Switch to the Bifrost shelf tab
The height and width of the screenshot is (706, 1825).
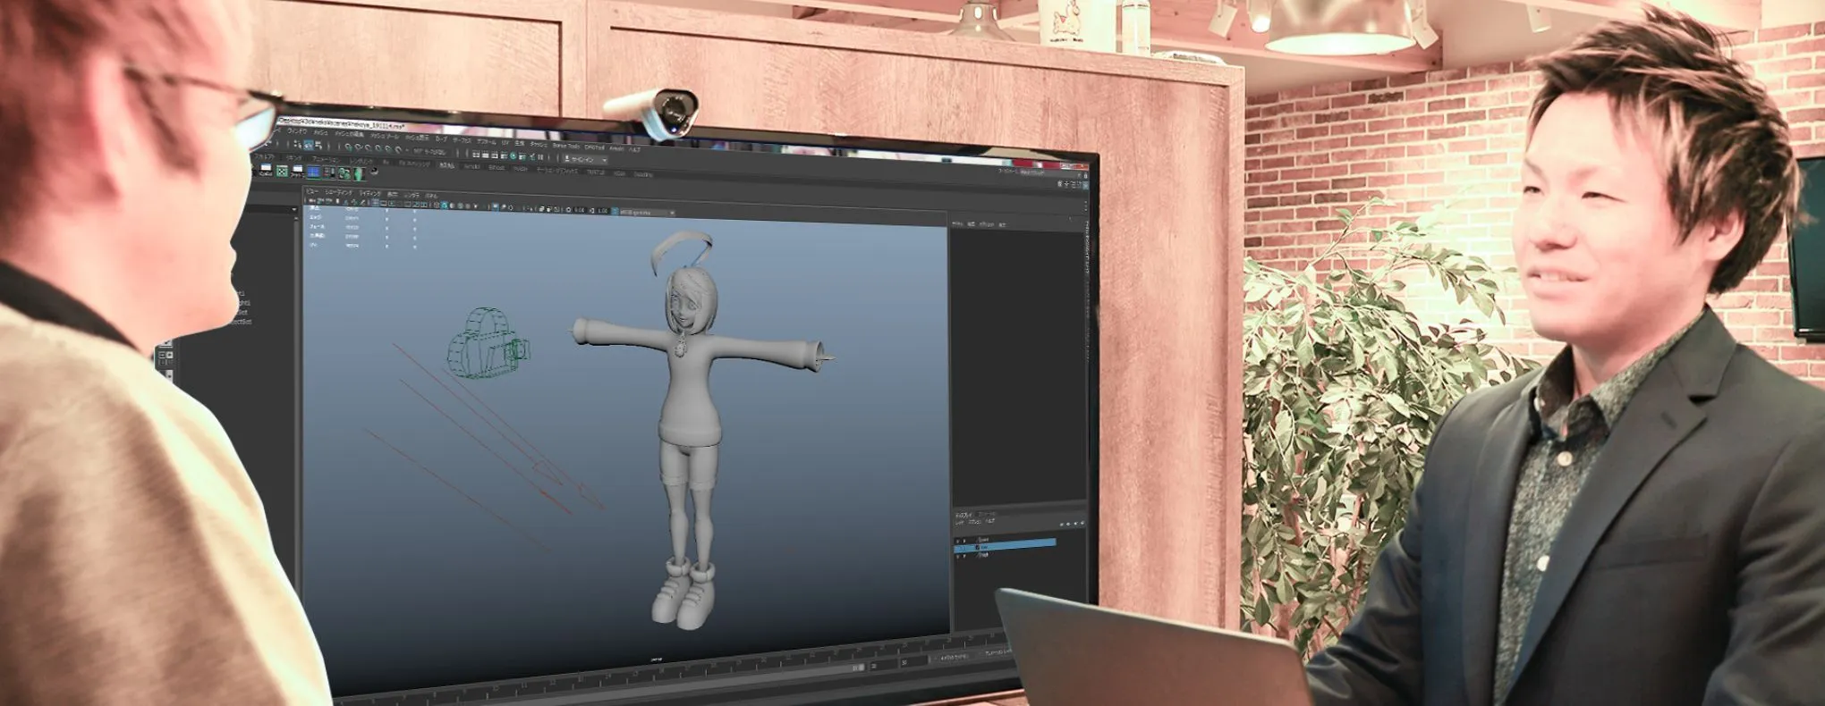pos(497,167)
